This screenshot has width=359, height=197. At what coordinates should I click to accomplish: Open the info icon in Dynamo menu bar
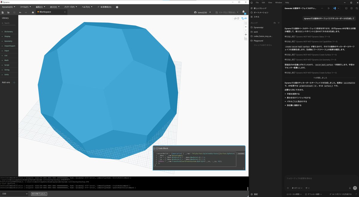pos(117,7)
